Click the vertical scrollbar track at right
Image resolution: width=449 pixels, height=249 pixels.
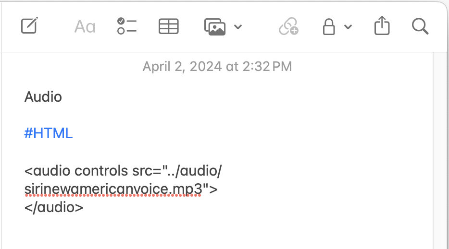440,150
